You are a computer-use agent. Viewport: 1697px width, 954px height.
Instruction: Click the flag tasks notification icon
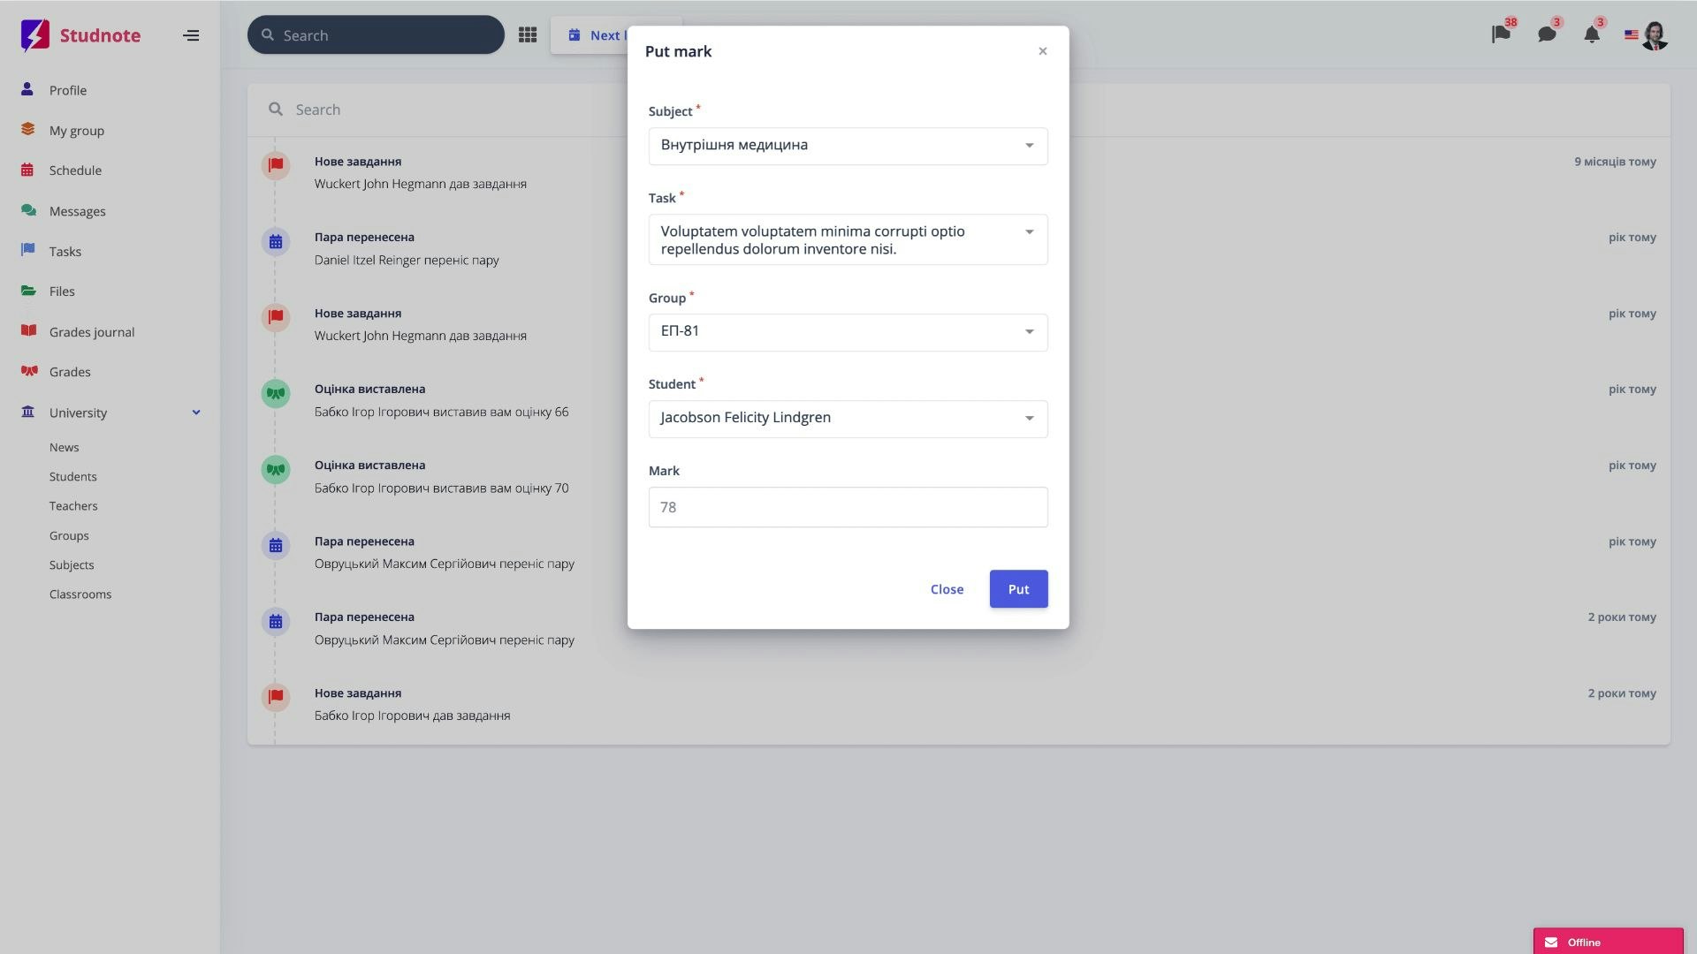[1501, 34]
